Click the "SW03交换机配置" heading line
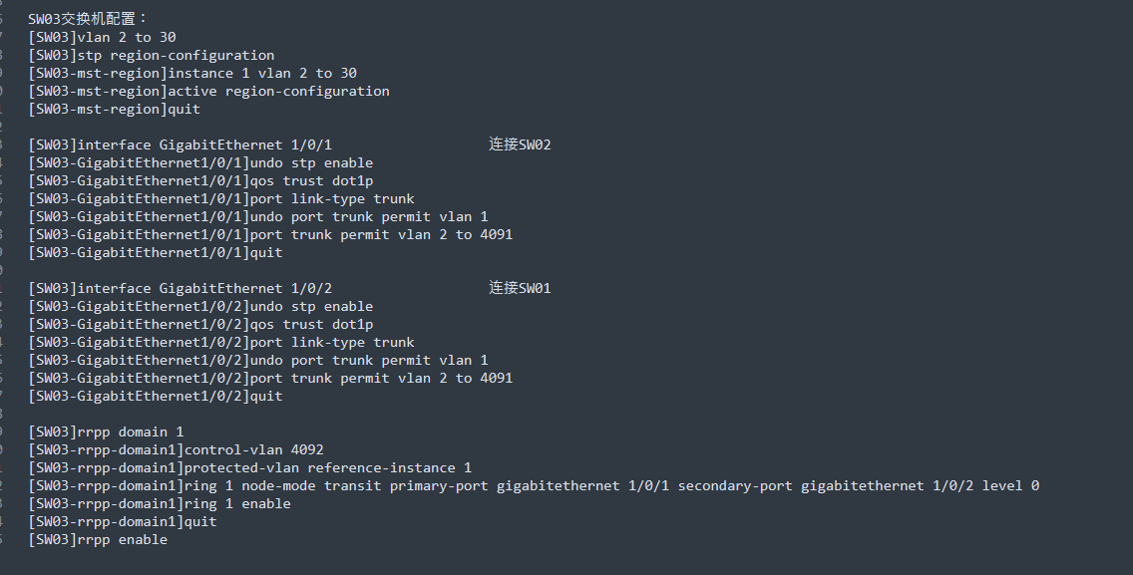The image size is (1133, 575). coord(88,19)
